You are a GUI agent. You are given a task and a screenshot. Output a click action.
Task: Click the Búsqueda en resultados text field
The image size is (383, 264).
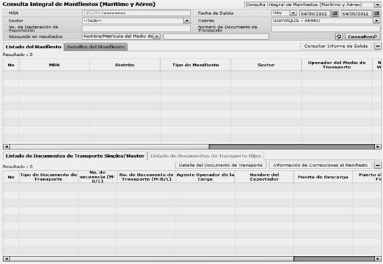coord(216,36)
